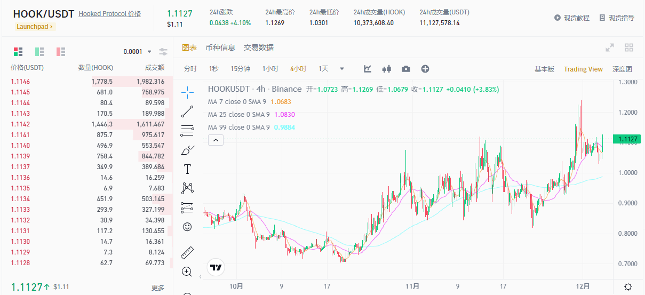Click the TradingView logo on chart

216,267
